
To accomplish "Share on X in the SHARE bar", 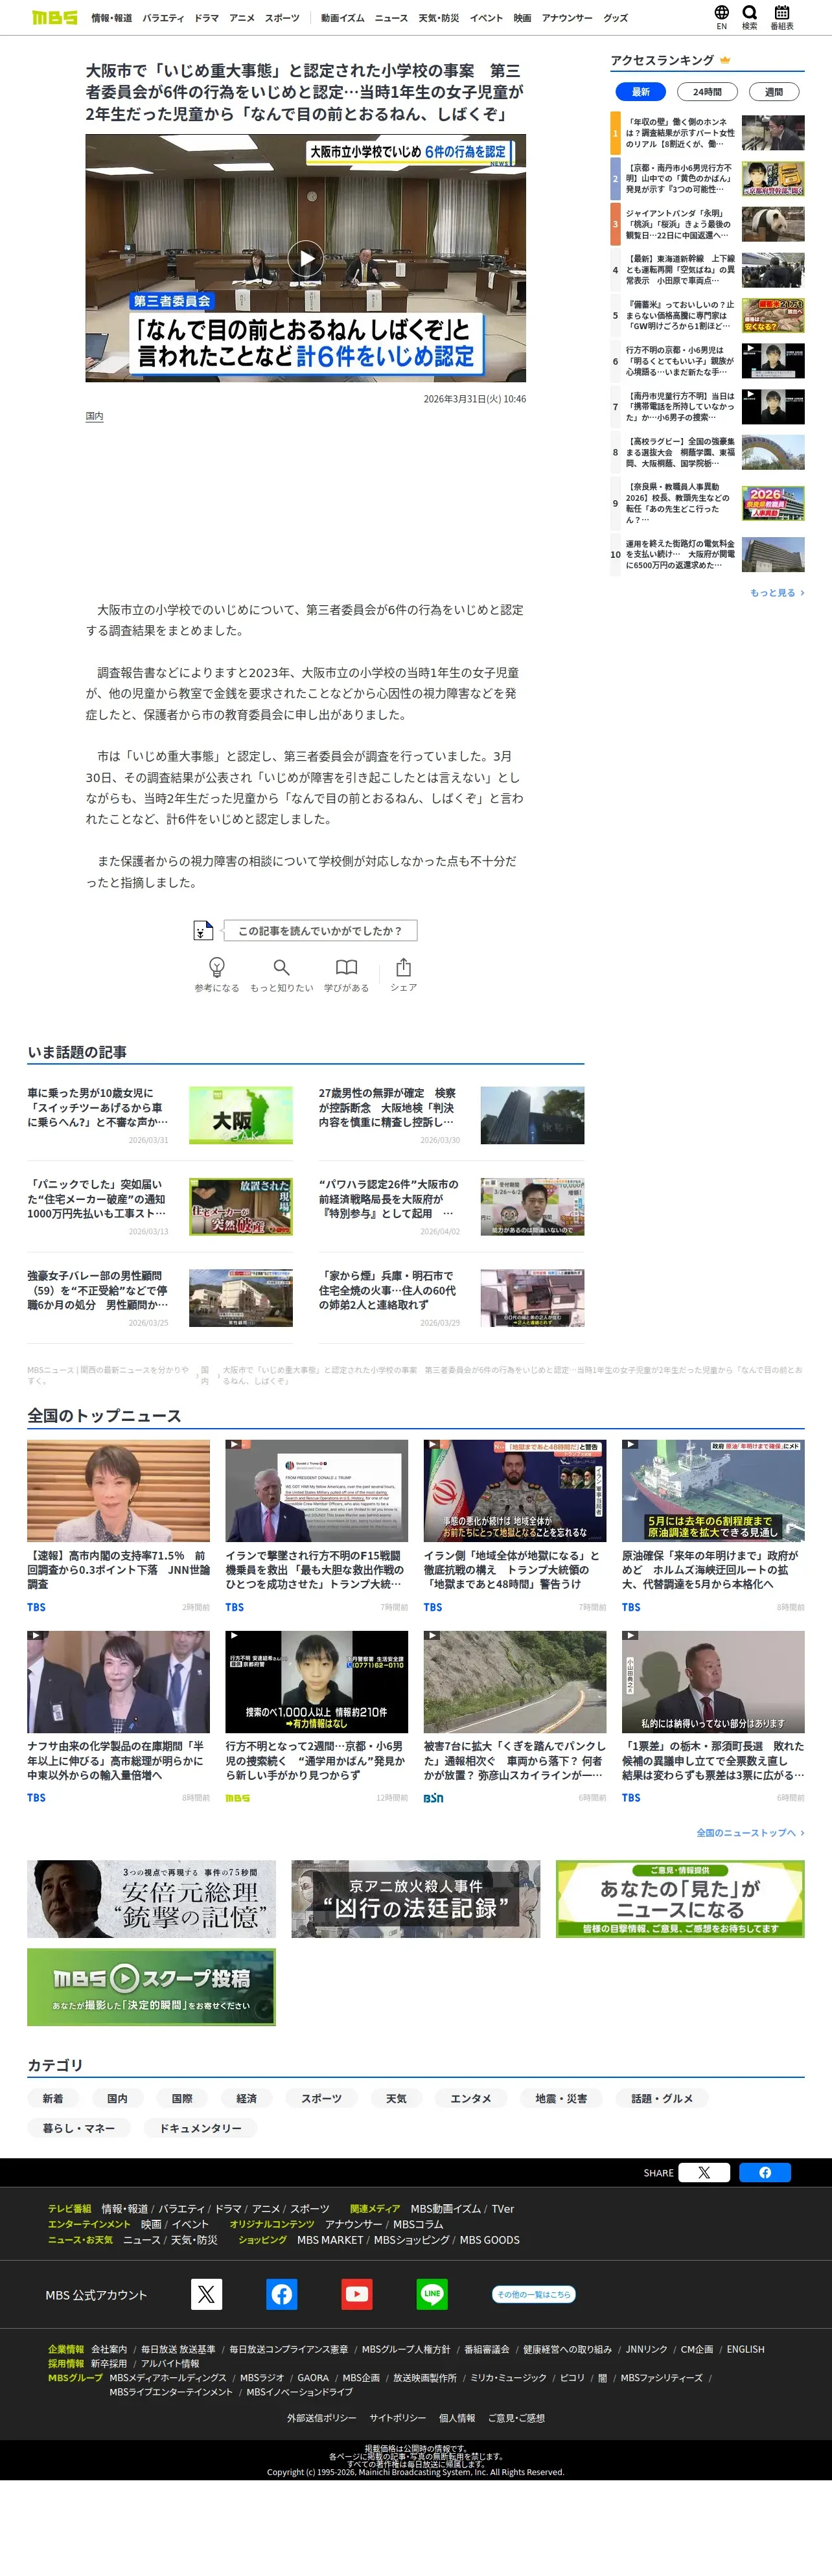I will [704, 2173].
